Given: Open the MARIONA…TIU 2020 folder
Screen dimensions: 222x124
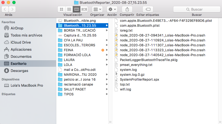Looking at the screenshot, I should (x=82, y=75).
